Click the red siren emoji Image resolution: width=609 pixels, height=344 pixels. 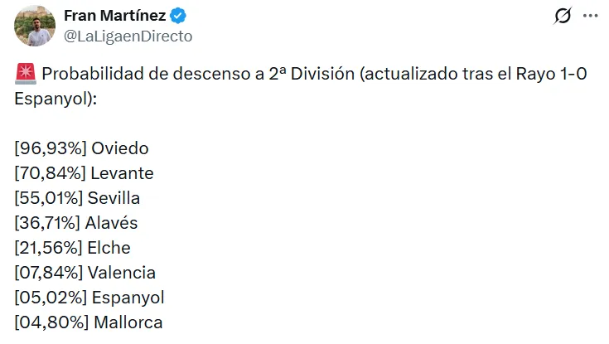pyautogui.click(x=25, y=75)
